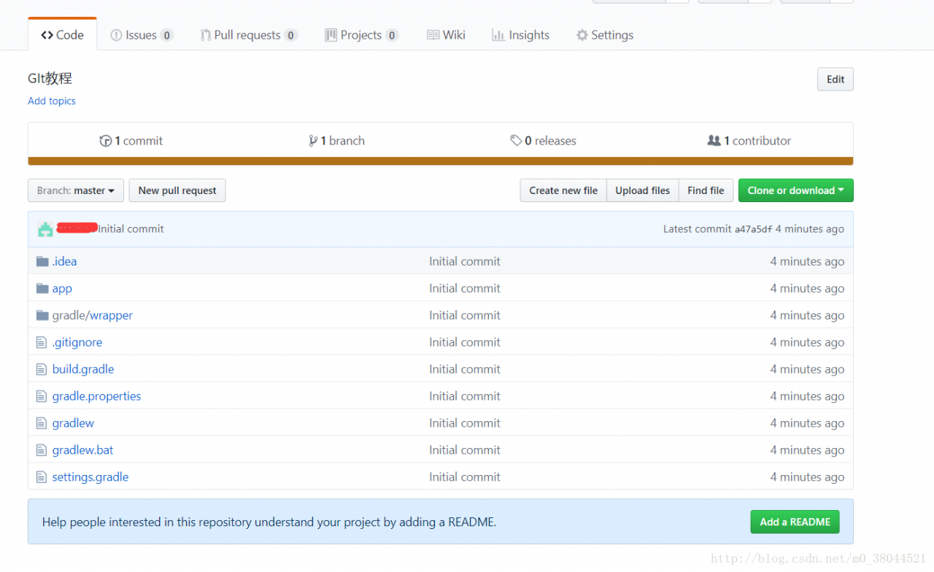Viewport: 934px width, 572px height.
Task: Open the Settings tab
Action: (x=605, y=35)
